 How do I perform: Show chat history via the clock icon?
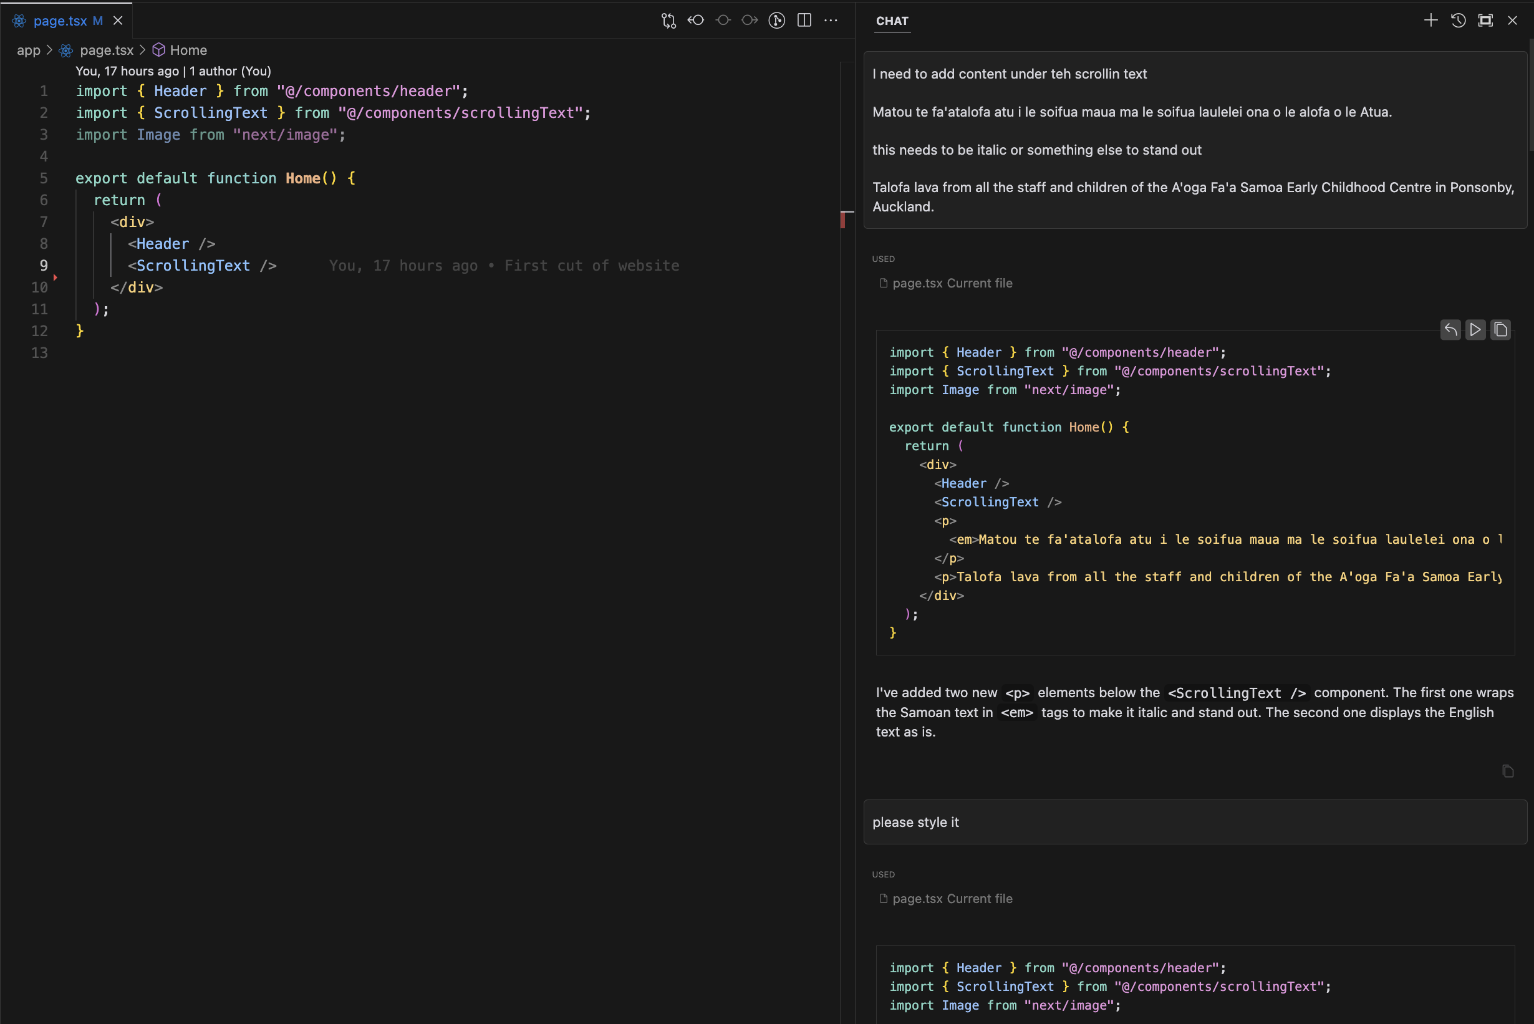1457,20
